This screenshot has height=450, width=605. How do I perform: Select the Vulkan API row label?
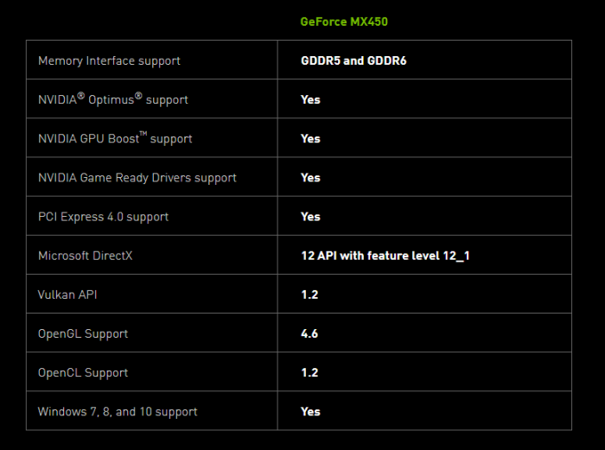coord(68,295)
